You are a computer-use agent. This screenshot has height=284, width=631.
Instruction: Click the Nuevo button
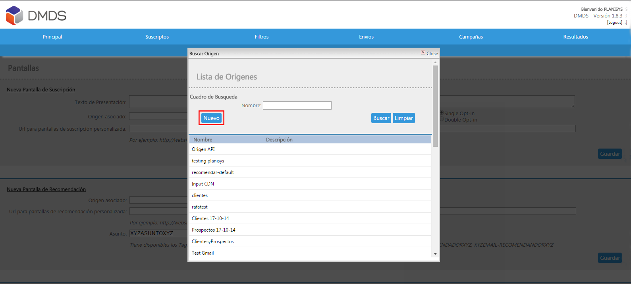click(211, 118)
